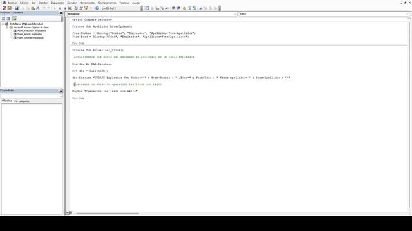
Task: Click View Object icon in Project panel
Action: pos(8,19)
